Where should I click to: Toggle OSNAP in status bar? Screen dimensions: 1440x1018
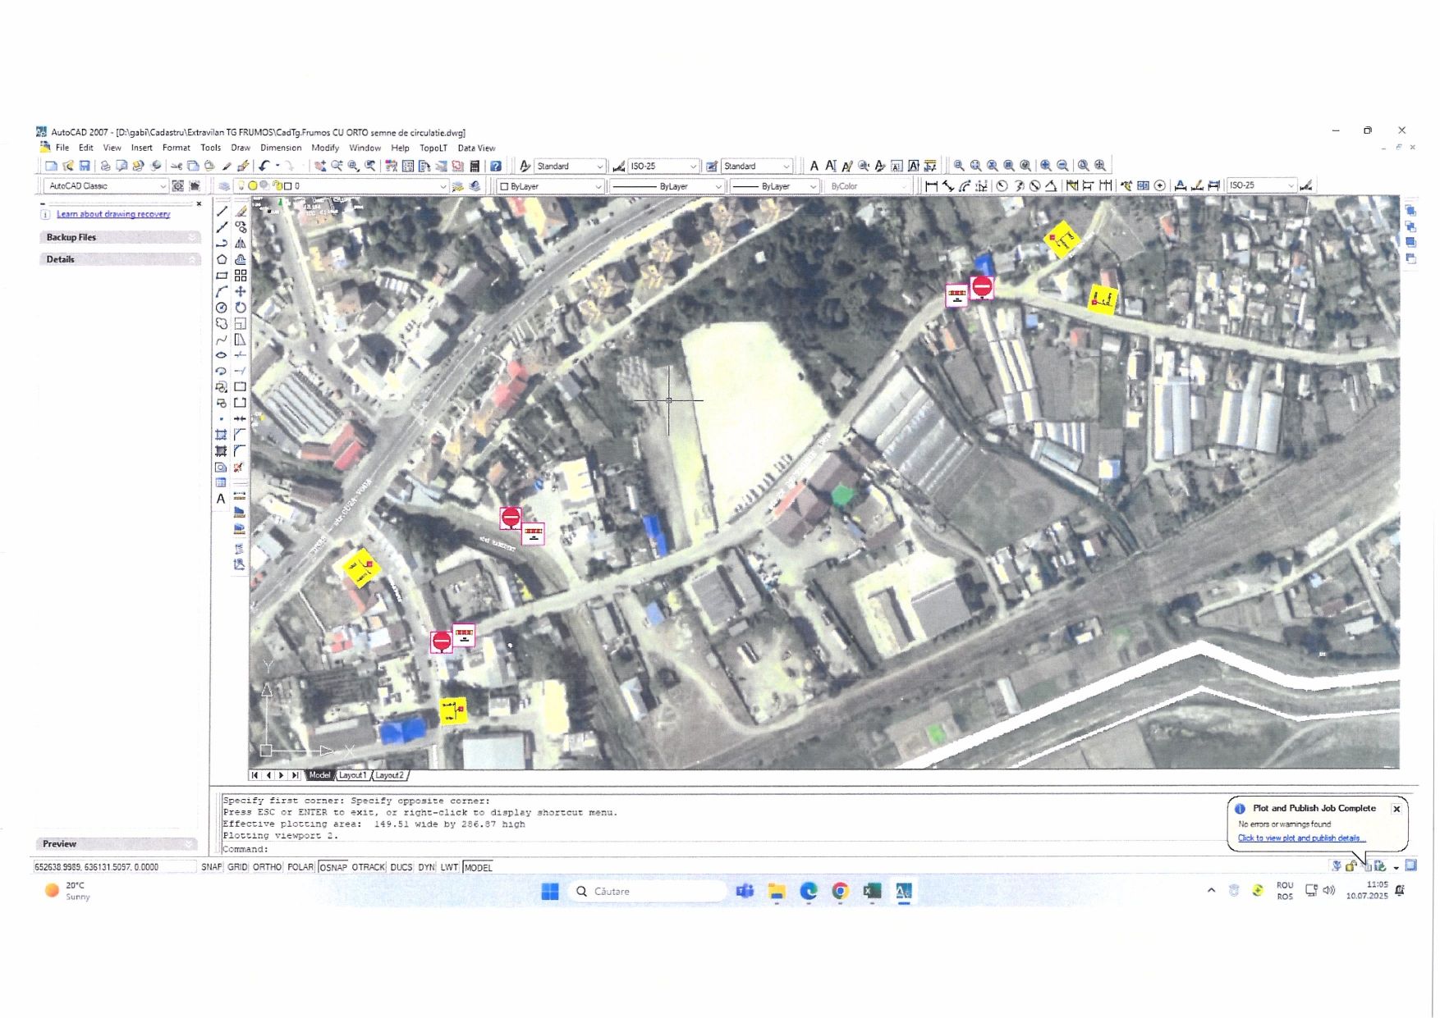(x=332, y=867)
